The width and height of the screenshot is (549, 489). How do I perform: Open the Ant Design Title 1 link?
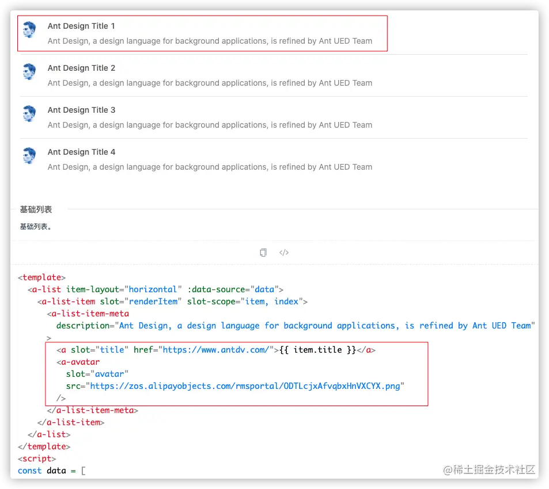[x=81, y=26]
